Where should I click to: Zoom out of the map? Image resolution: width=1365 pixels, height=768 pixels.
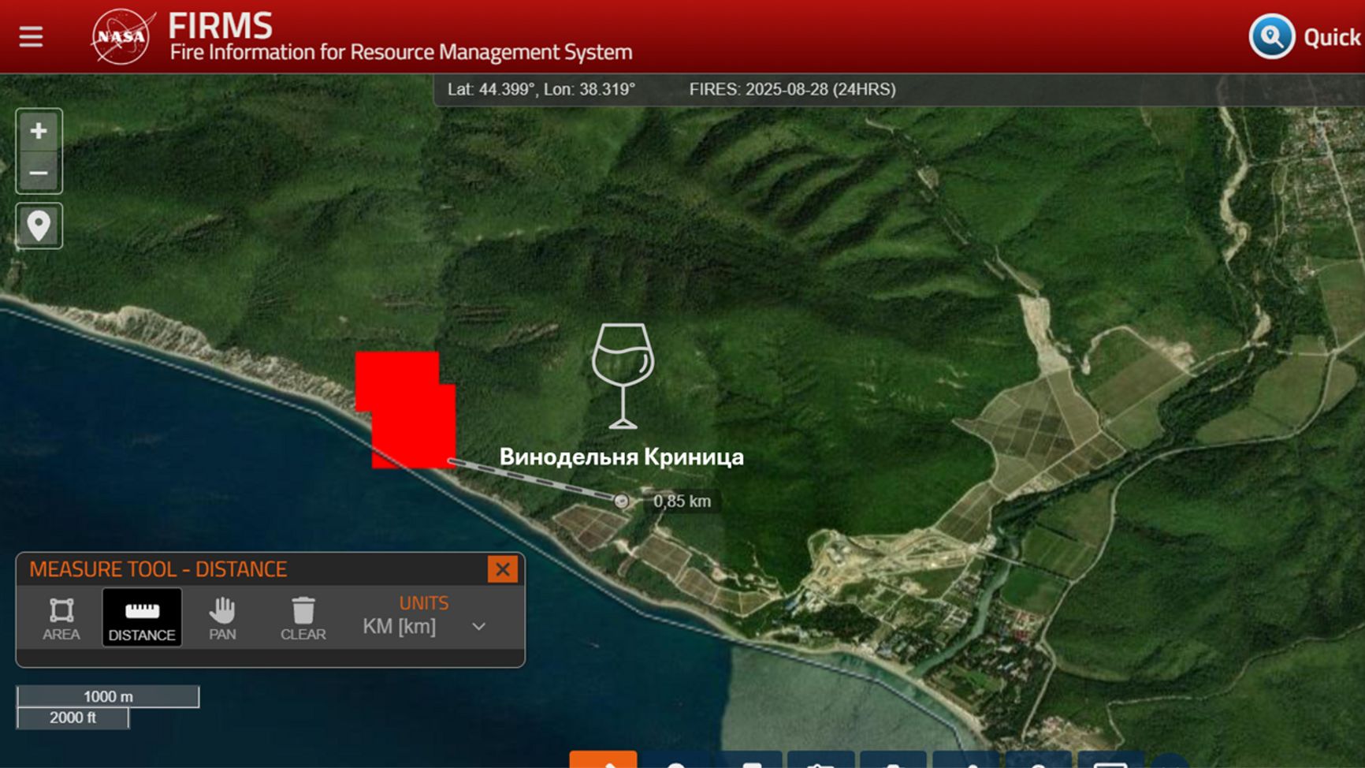pos(39,173)
